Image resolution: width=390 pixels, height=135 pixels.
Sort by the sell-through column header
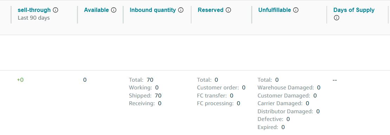pos(34,10)
